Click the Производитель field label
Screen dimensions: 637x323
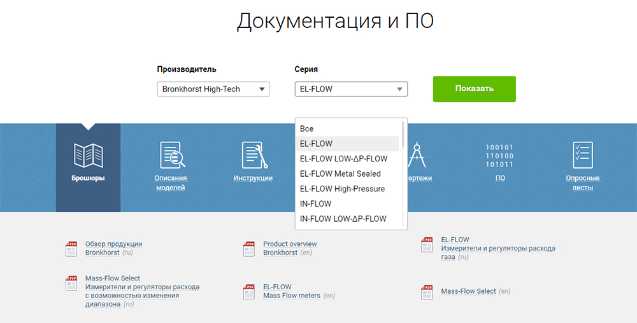[x=187, y=69]
